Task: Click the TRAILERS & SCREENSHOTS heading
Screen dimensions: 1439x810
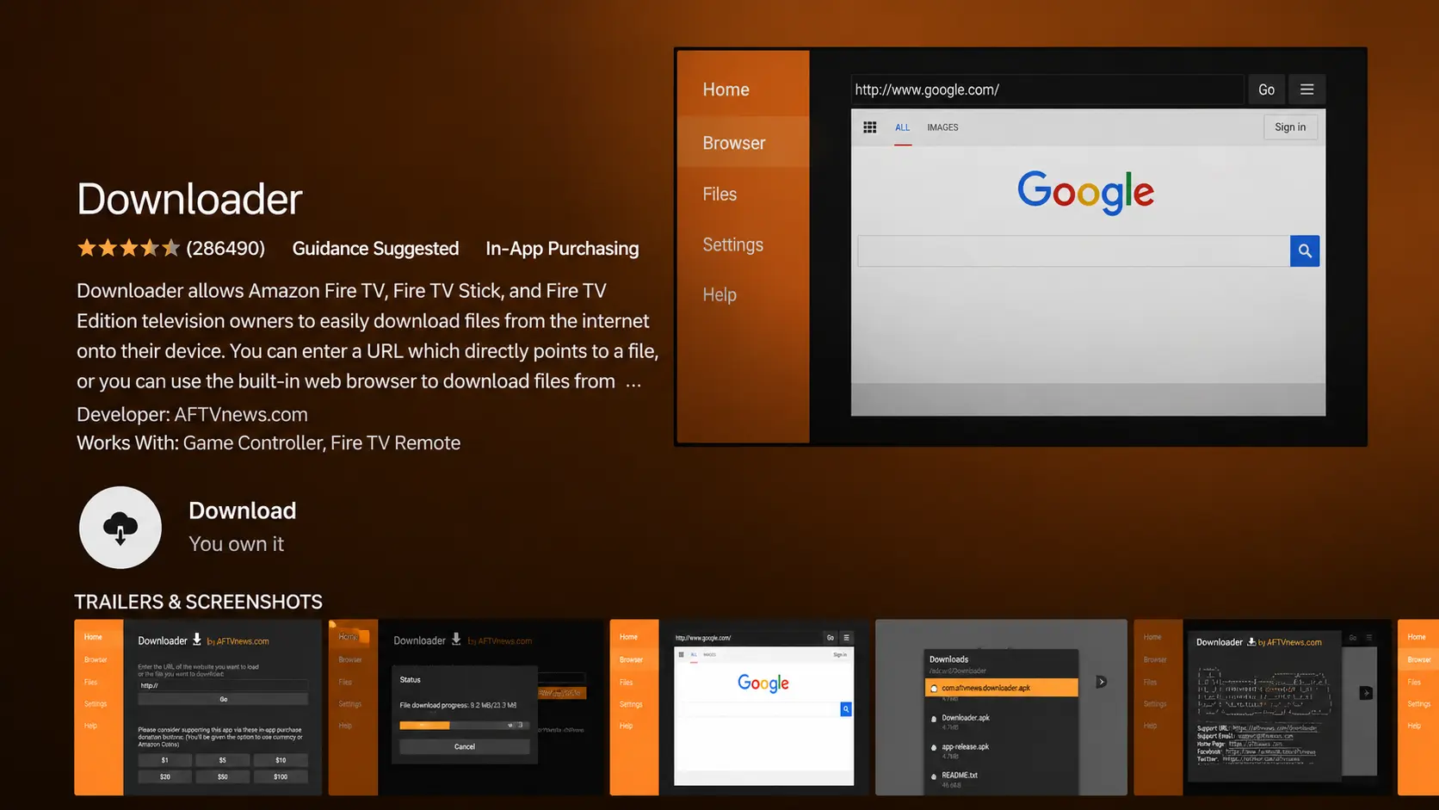Action: point(198,602)
